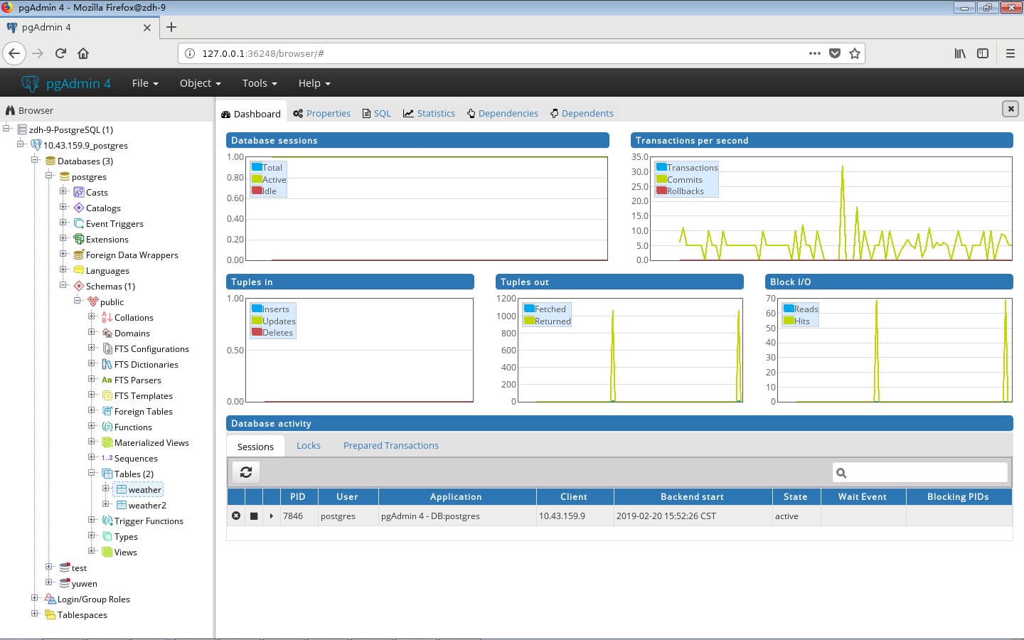
Task: Click the terminate session icon for PID 7846
Action: pos(236,516)
